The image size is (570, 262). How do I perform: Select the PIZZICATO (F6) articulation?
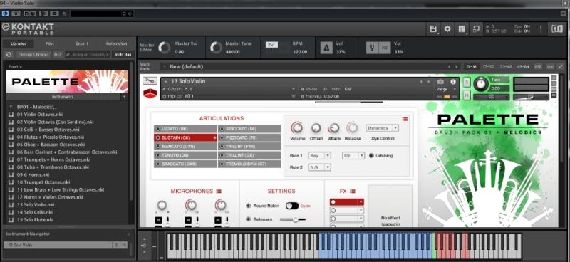tap(249, 137)
